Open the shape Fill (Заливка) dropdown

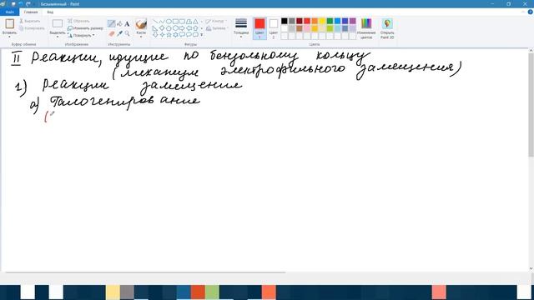[217, 28]
